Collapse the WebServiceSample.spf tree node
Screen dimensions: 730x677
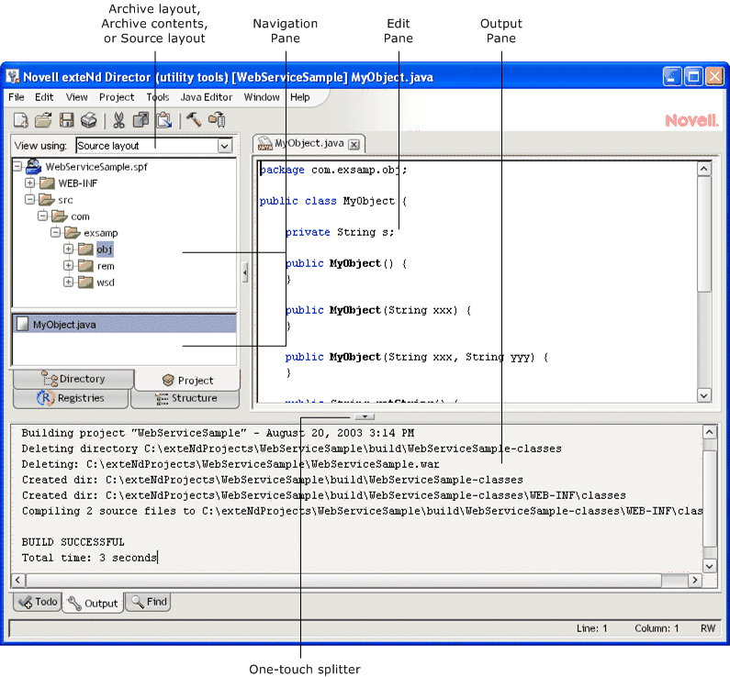tap(17, 166)
